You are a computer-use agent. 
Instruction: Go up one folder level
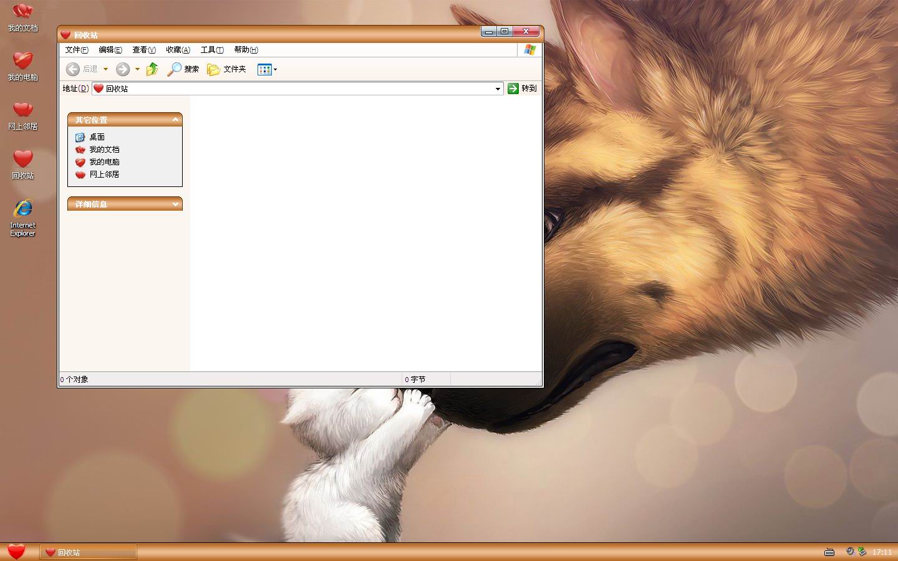[x=152, y=69]
